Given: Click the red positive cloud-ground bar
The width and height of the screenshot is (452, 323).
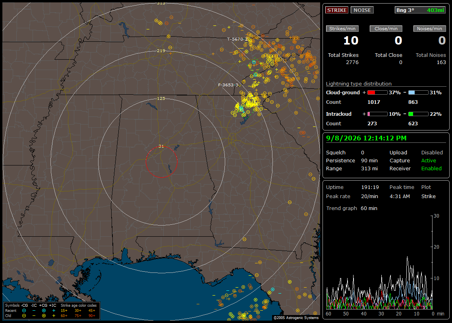Looking at the screenshot, I should pyautogui.click(x=377, y=93).
